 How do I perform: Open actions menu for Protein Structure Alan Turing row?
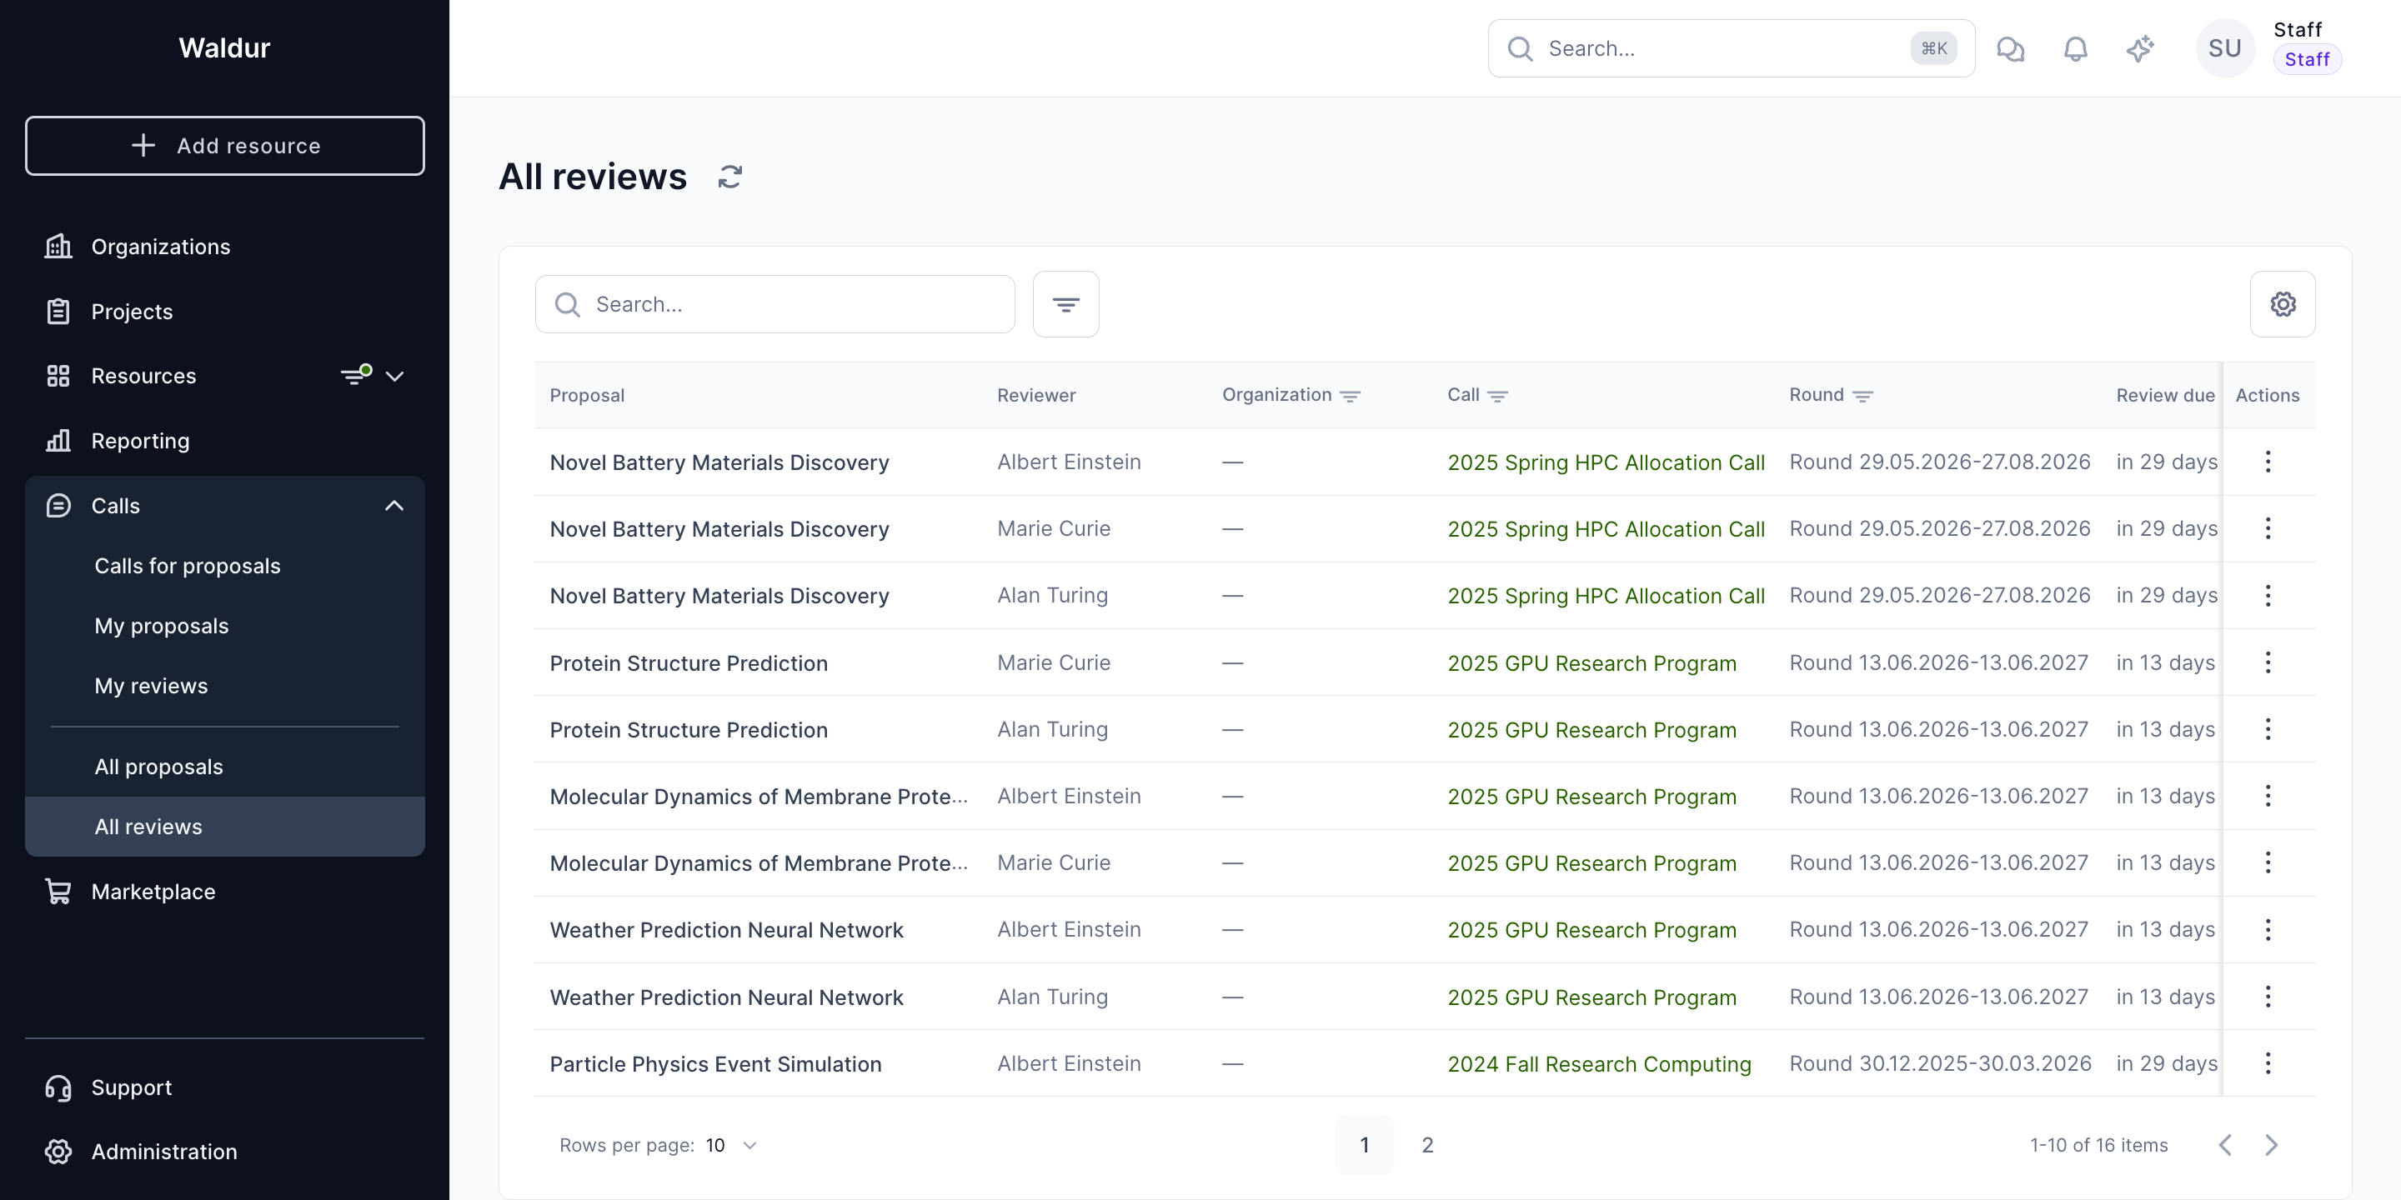click(x=2267, y=729)
